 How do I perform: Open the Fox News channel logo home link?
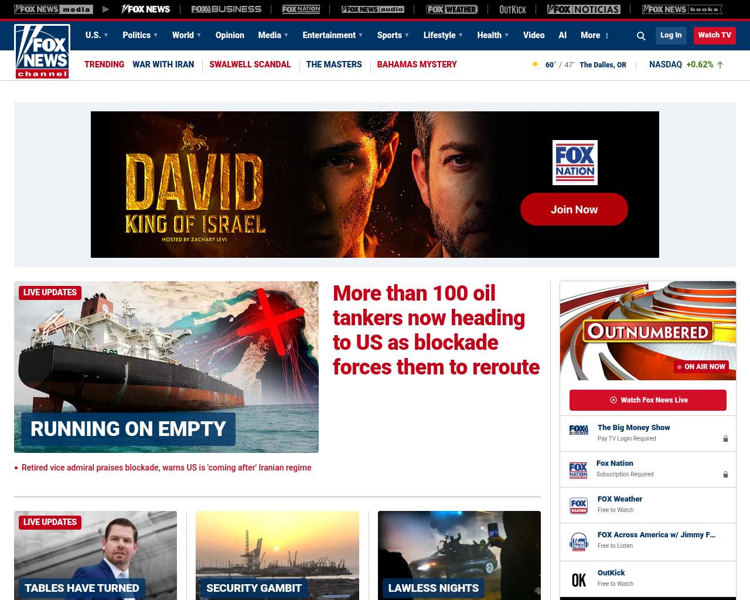tap(42, 52)
